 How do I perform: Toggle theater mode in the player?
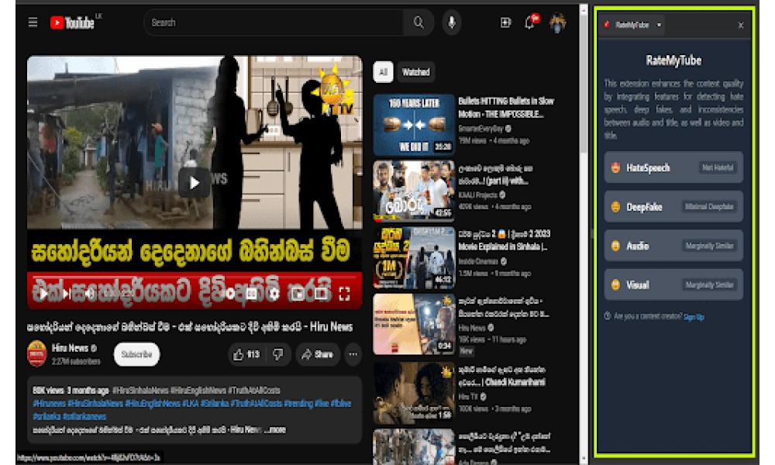(321, 294)
